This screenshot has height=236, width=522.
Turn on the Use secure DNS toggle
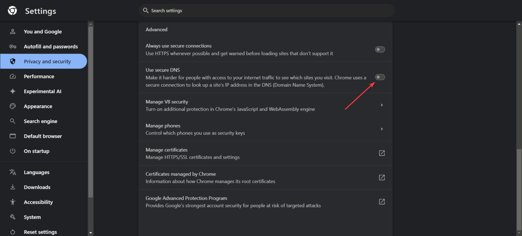click(x=380, y=77)
